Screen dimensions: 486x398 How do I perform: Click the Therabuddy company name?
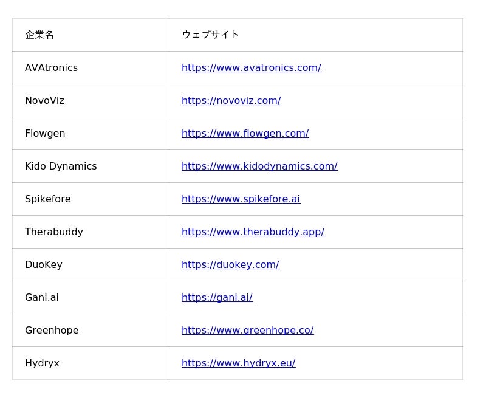pos(53,232)
